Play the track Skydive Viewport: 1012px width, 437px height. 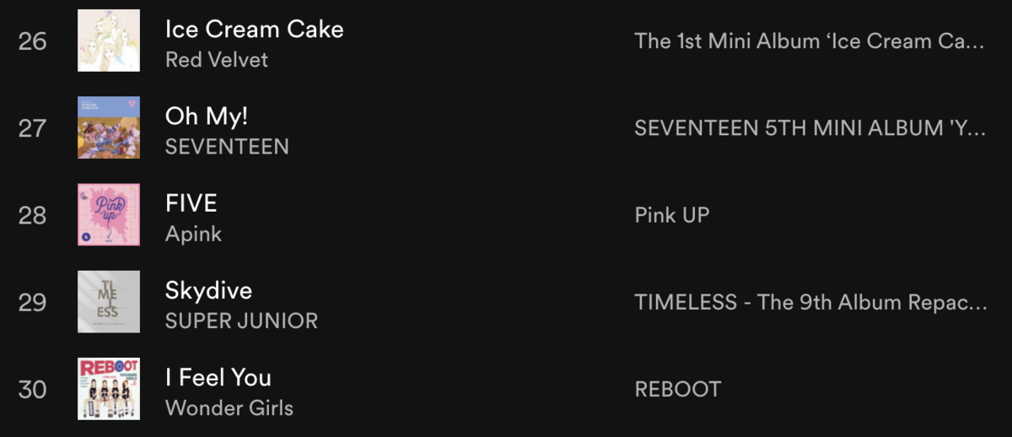(209, 291)
